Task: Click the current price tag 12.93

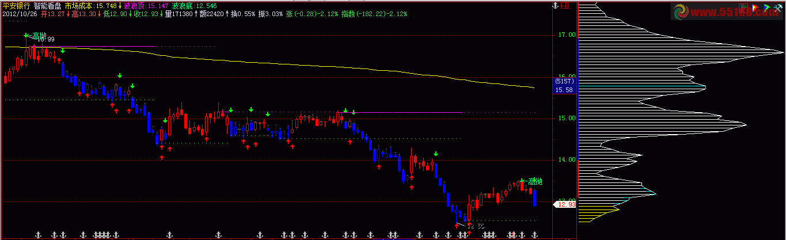Action: pos(564,204)
